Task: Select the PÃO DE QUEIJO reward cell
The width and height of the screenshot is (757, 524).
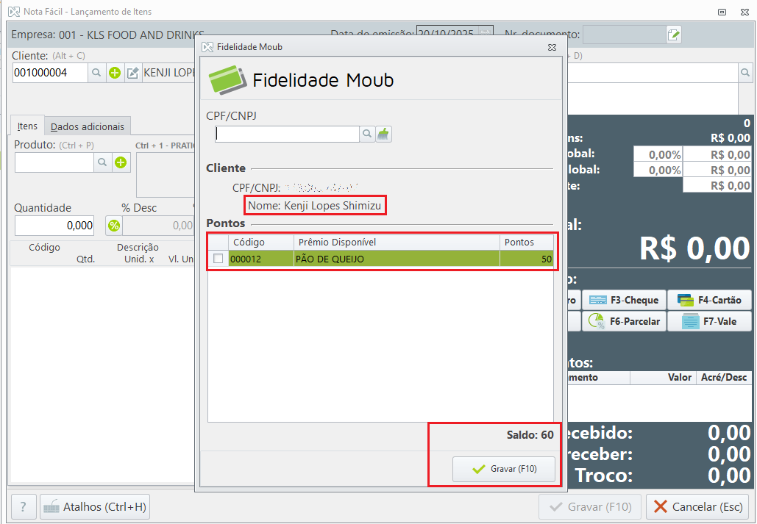Action: click(x=397, y=259)
